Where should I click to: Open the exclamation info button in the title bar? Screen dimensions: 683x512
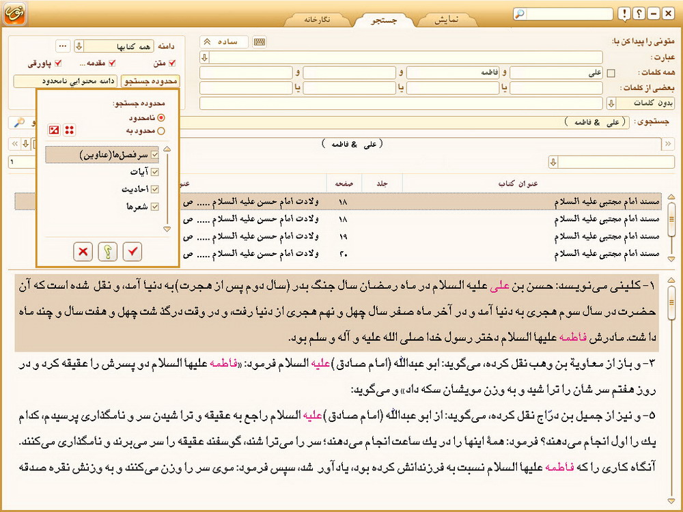(624, 14)
